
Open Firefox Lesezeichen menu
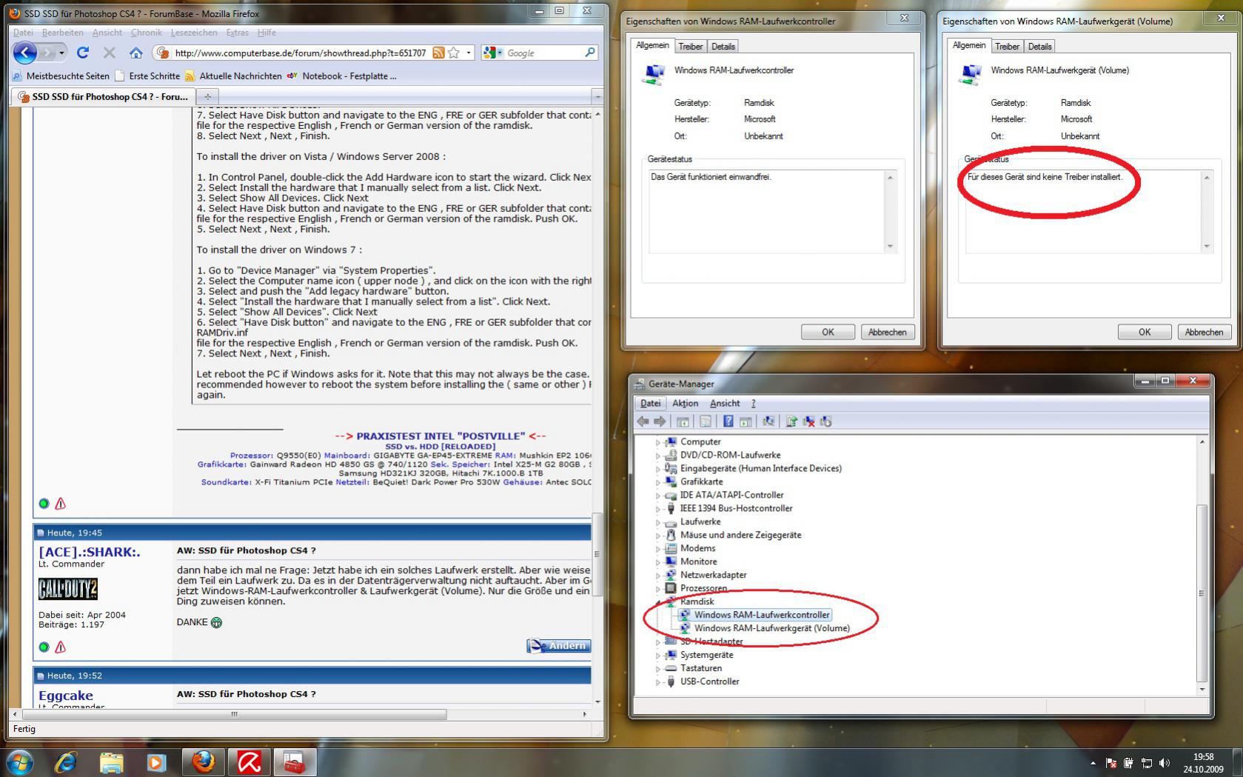click(x=194, y=33)
